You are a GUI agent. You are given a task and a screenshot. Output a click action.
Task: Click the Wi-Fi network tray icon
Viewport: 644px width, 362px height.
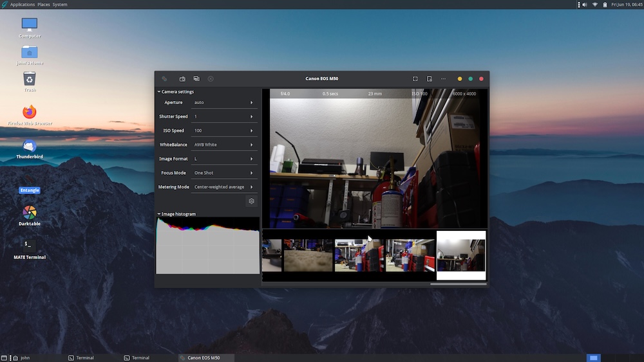tap(594, 5)
